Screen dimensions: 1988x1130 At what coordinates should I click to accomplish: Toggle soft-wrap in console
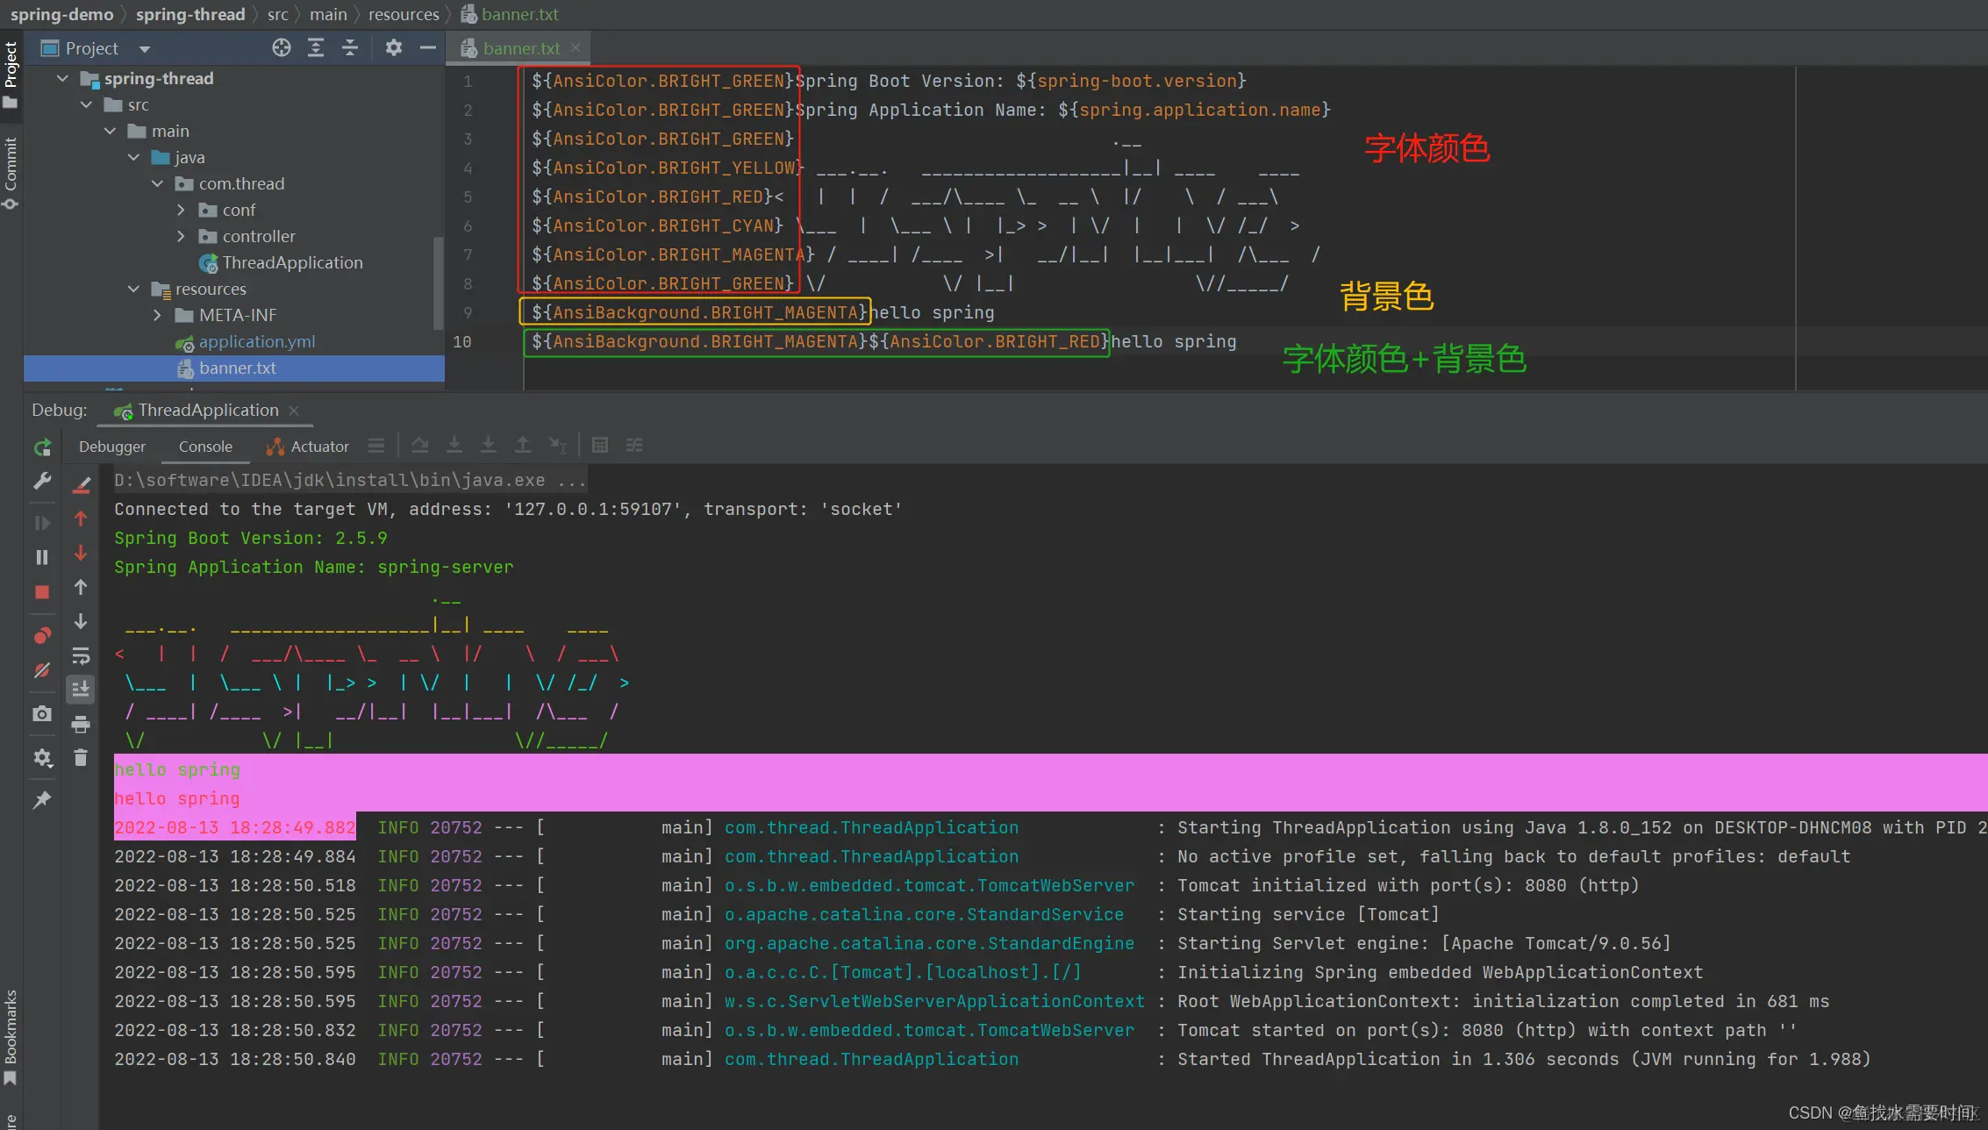coord(81,655)
